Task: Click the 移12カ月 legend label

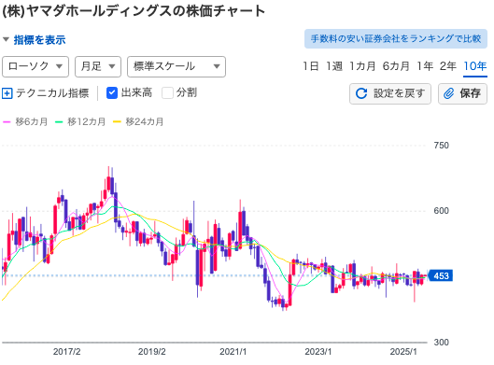Action: [x=86, y=122]
